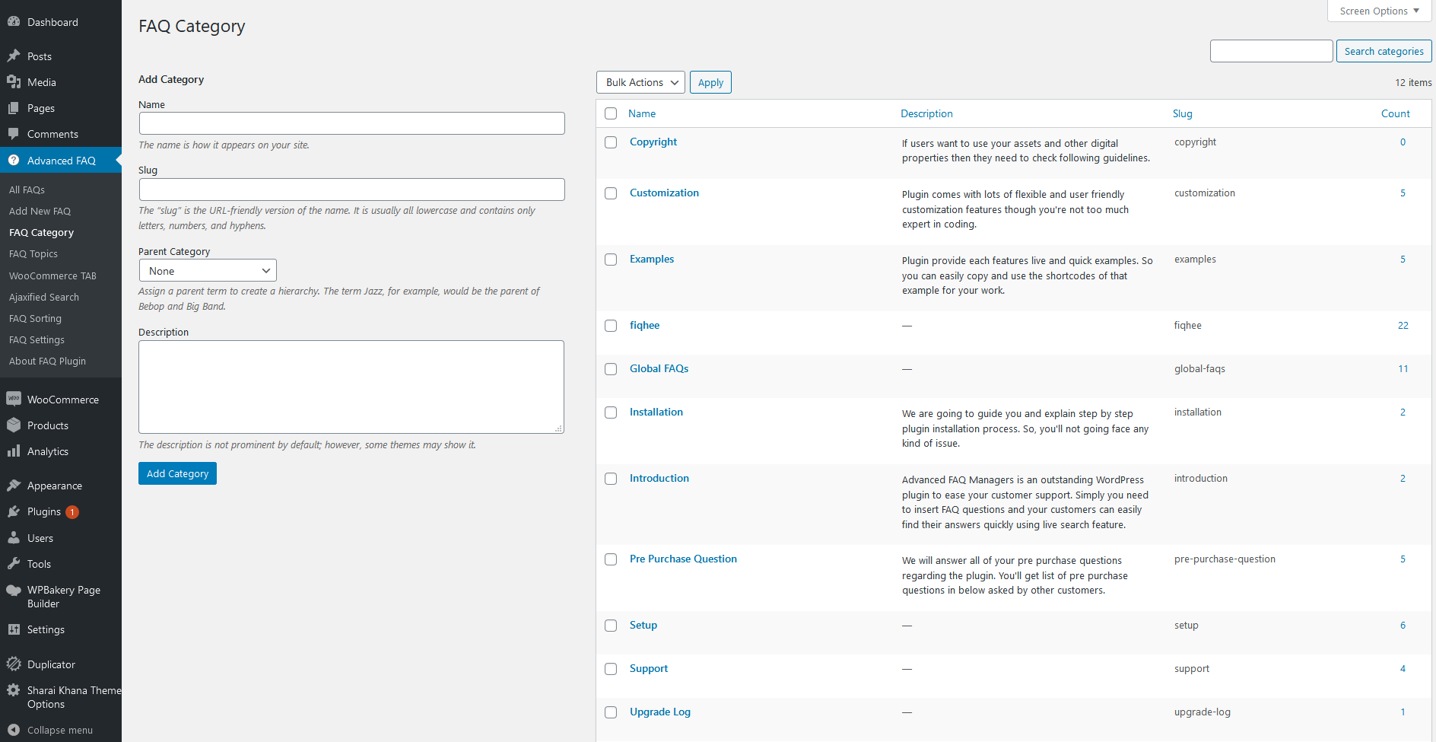This screenshot has width=1436, height=742.
Task: Open All FAQs submenu item
Action: tap(27, 189)
